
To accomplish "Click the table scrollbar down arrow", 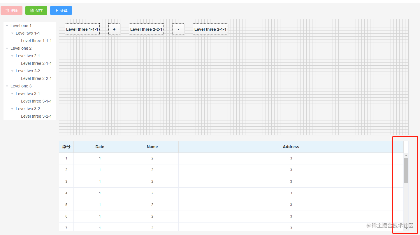I will click(406, 228).
